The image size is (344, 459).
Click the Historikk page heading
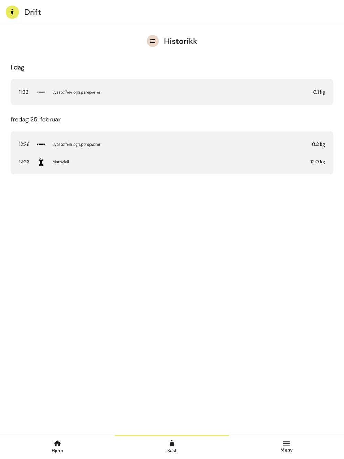(x=181, y=41)
